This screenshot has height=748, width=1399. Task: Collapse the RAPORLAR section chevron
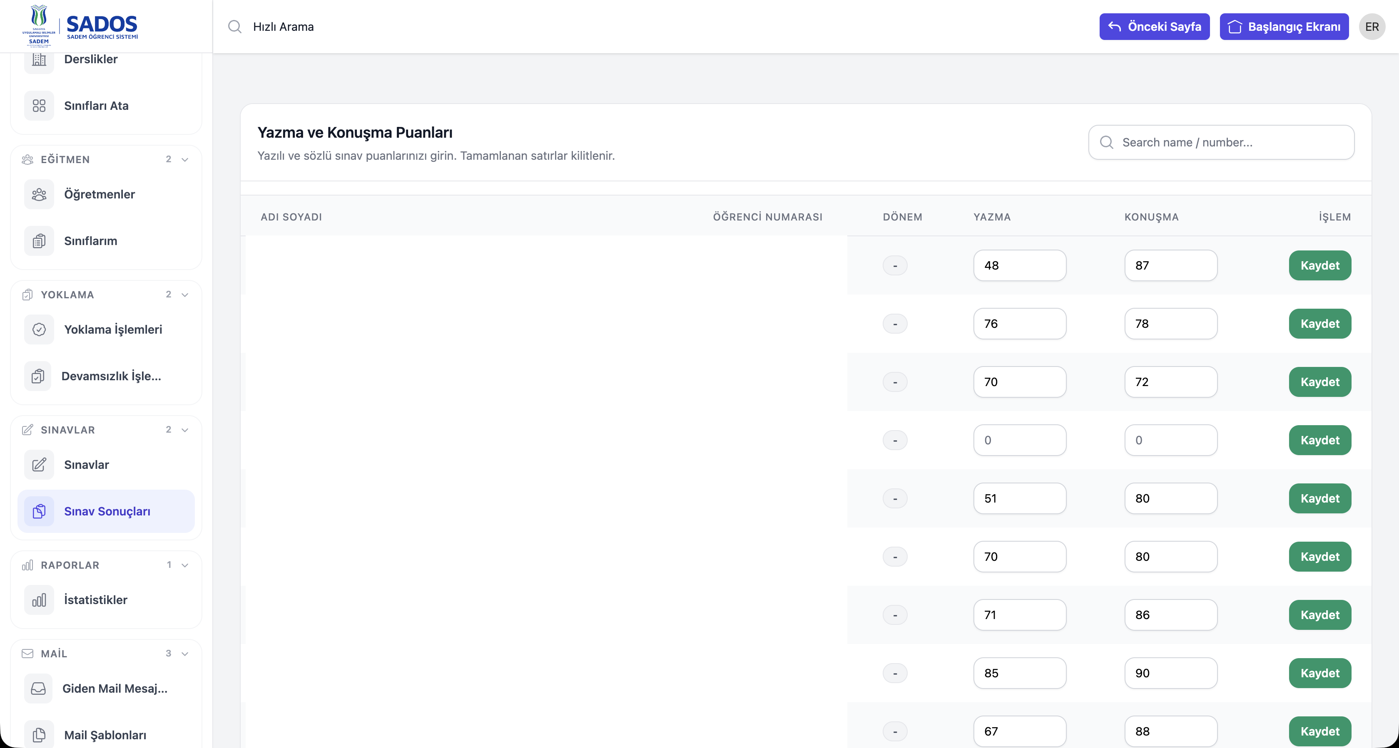pos(184,565)
